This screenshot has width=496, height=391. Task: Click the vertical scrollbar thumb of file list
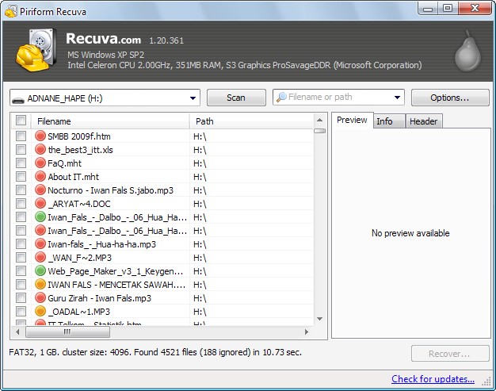(320, 131)
